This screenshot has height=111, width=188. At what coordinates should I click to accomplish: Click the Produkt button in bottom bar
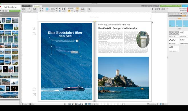[24, 104]
